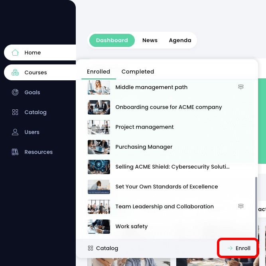The image size is (266, 266).
Task: Open the Home menu item
Action: (x=40, y=52)
